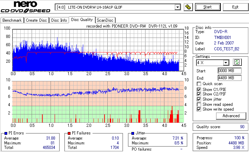Open the options tool icon beside Start
249x152 pixels.
(x=188, y=7)
